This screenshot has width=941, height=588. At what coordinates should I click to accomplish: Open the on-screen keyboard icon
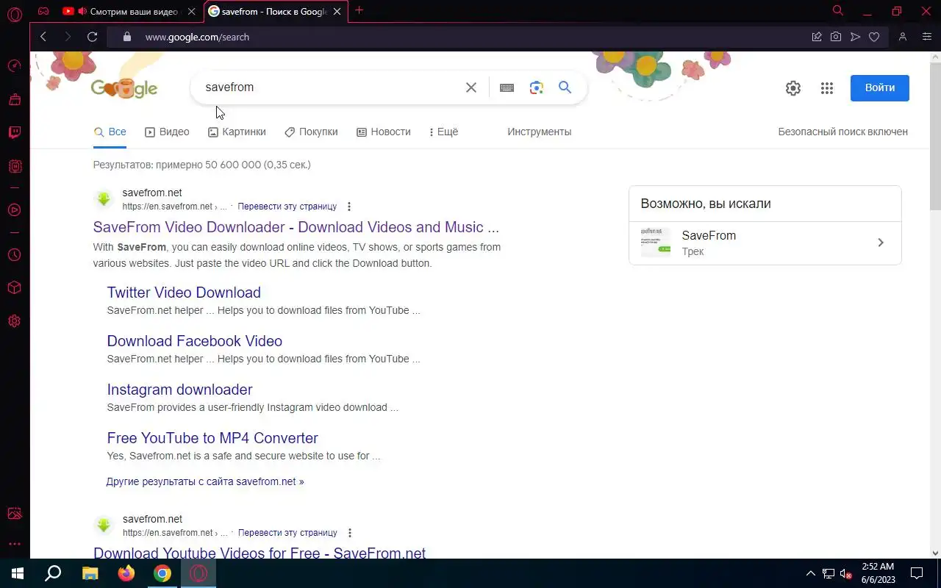[507, 87]
